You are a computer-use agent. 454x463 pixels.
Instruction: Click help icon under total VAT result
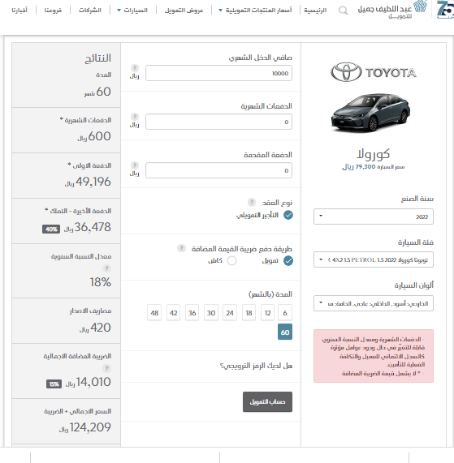106,368
